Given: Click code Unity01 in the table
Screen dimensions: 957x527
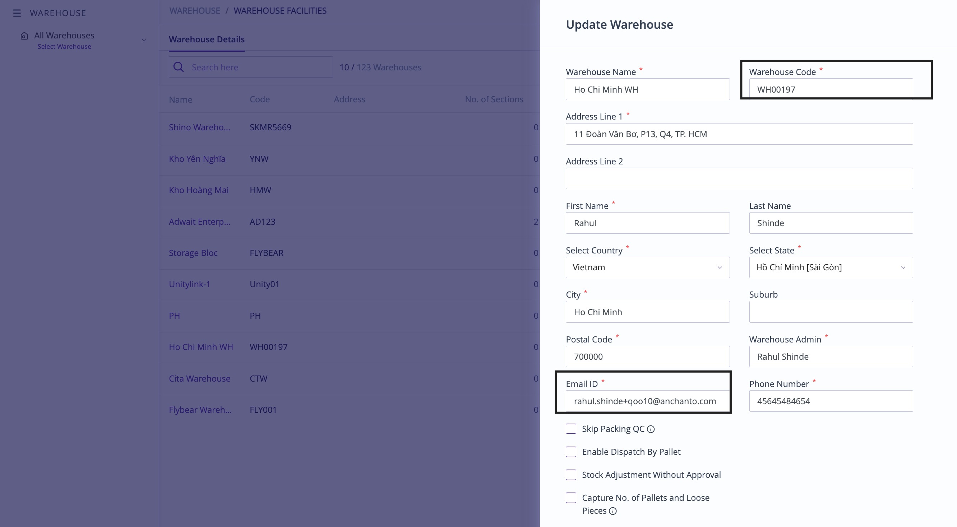Looking at the screenshot, I should pyautogui.click(x=264, y=284).
